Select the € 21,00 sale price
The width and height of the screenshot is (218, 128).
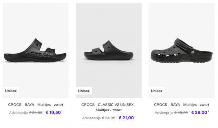click(126, 118)
